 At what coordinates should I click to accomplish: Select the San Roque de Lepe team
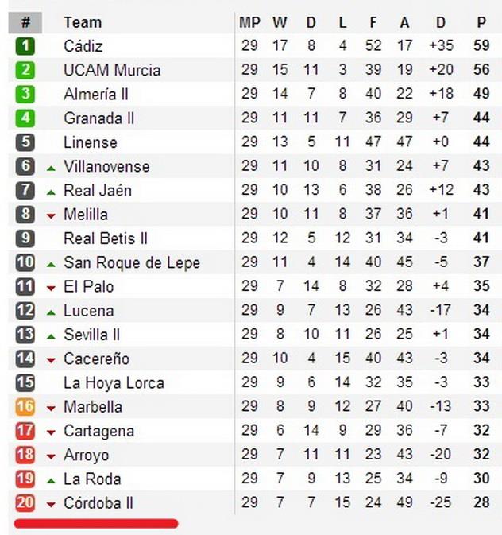point(132,262)
